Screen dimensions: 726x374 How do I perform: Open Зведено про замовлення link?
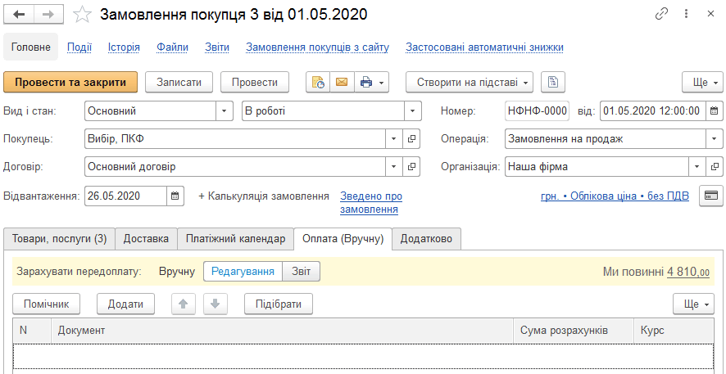371,203
